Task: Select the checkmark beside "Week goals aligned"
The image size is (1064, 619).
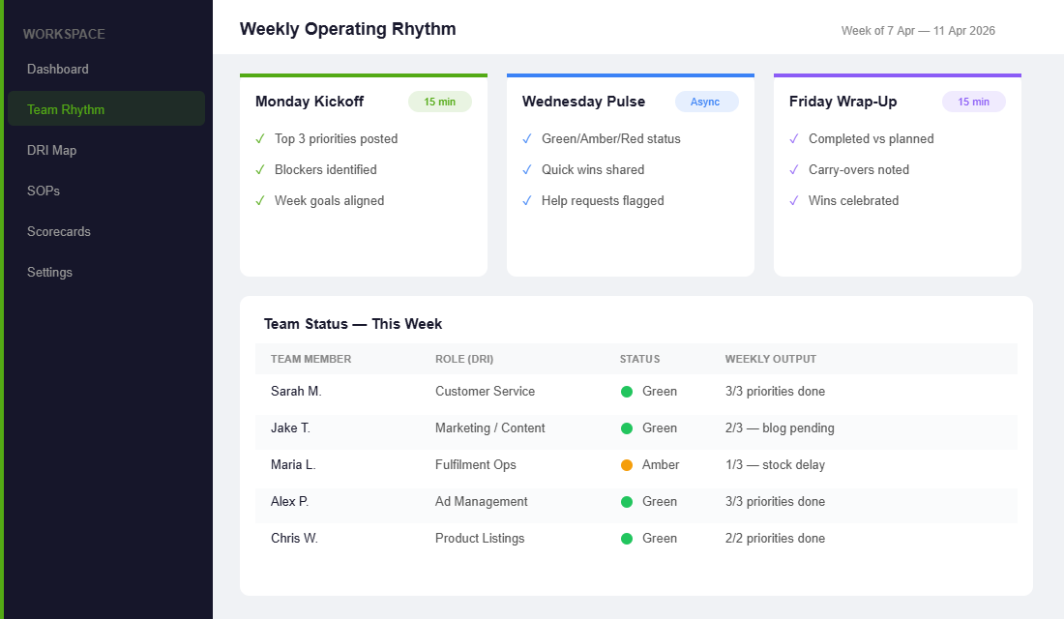Action: point(259,200)
